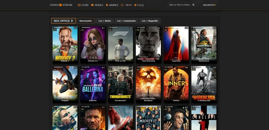Open the F1 Le Film poster image
The height and width of the screenshot is (130, 269).
121,45
